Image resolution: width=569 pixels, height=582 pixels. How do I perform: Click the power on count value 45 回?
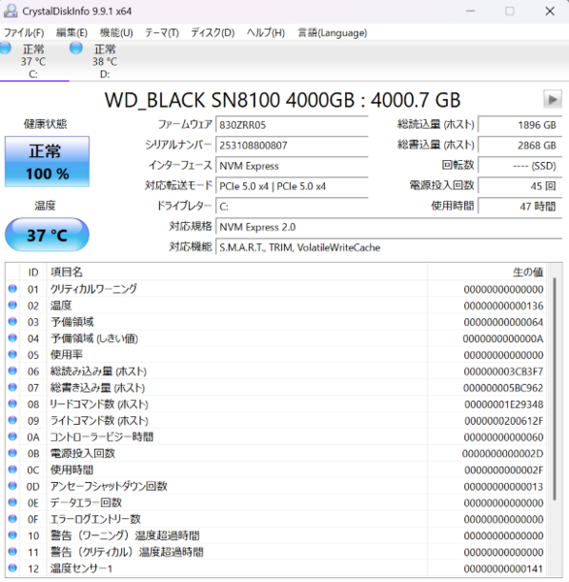(x=520, y=186)
